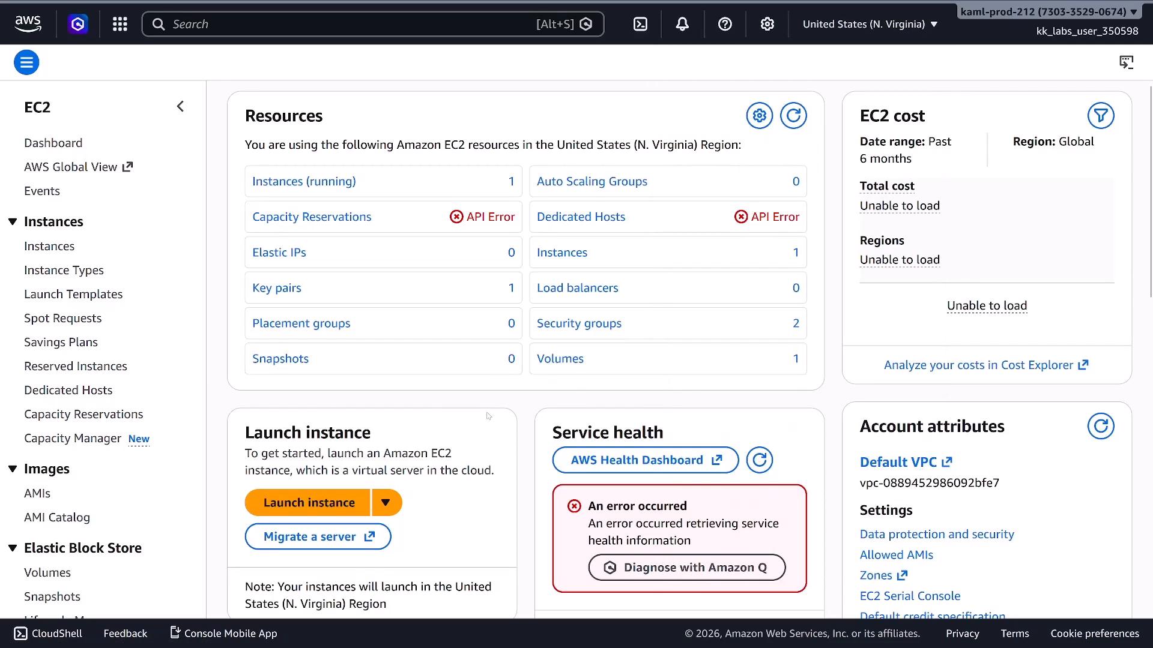Open the Amazon Q icon in header
The height and width of the screenshot is (648, 1153).
point(77,24)
